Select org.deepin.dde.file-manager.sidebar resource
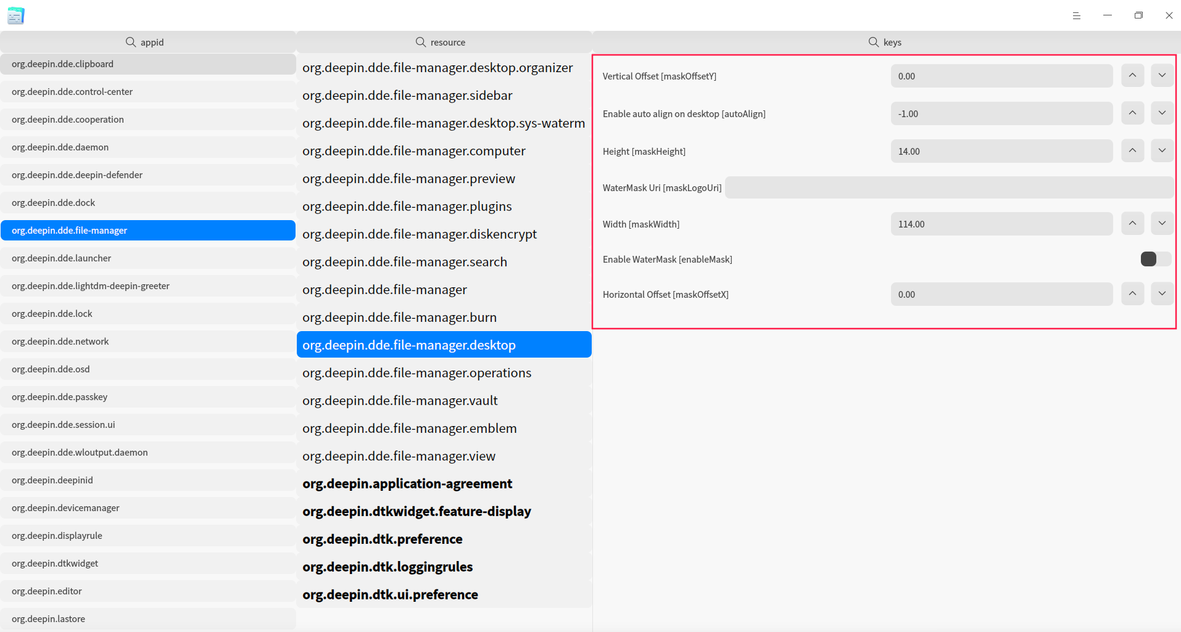This screenshot has height=632, width=1181. [x=444, y=96]
